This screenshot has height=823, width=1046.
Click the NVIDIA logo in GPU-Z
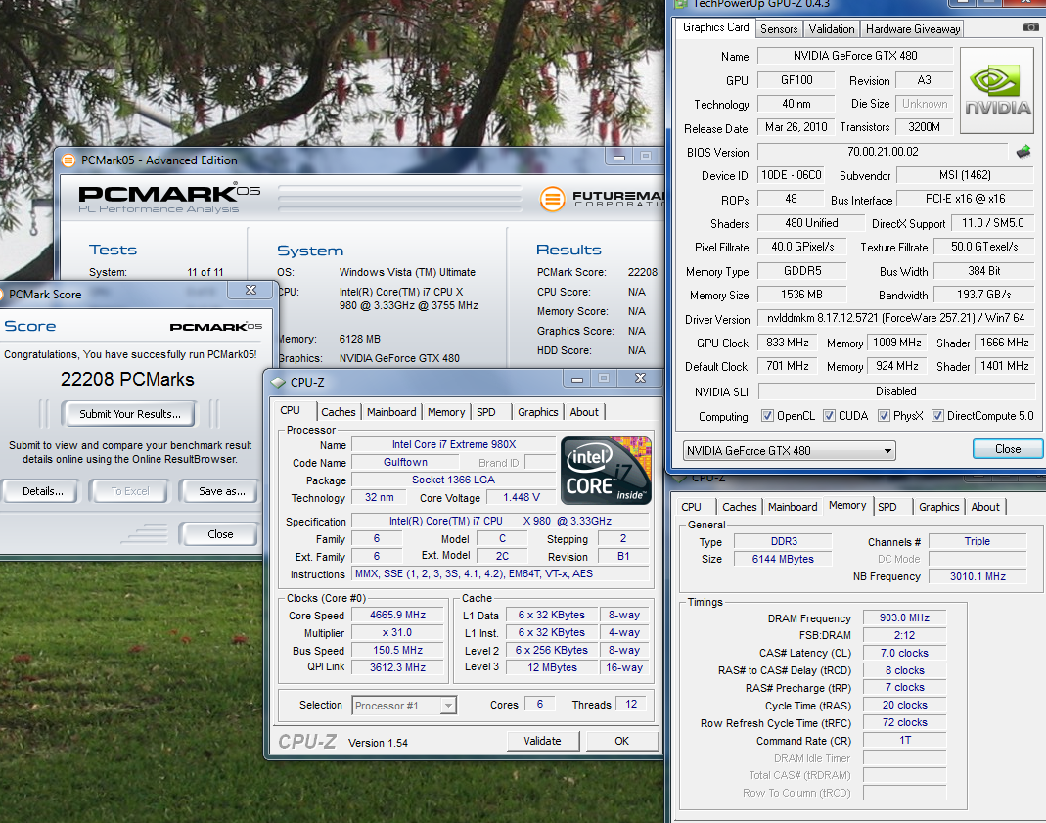(x=997, y=91)
